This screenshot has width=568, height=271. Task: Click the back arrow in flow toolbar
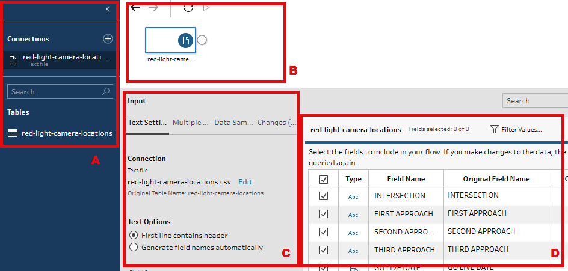135,8
